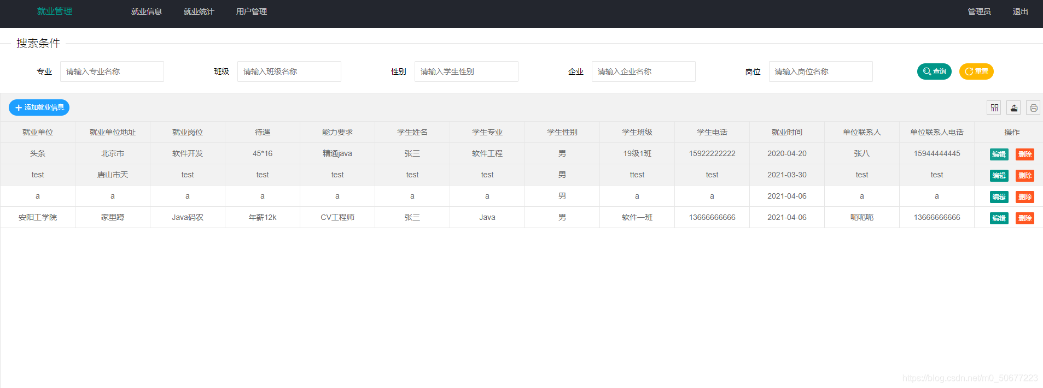Viewport: 1043px width, 388px height.
Task: Click the 重置 reset button
Action: pos(976,71)
